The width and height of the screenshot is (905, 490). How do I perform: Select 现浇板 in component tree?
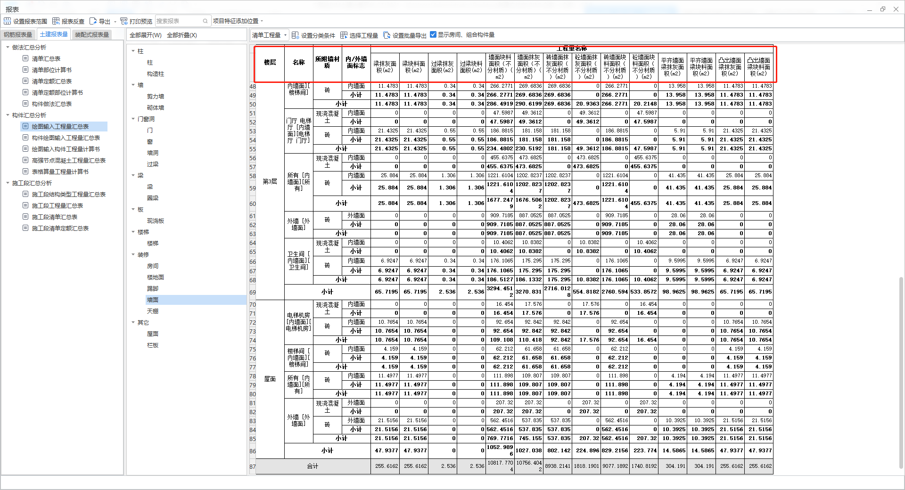click(x=156, y=220)
